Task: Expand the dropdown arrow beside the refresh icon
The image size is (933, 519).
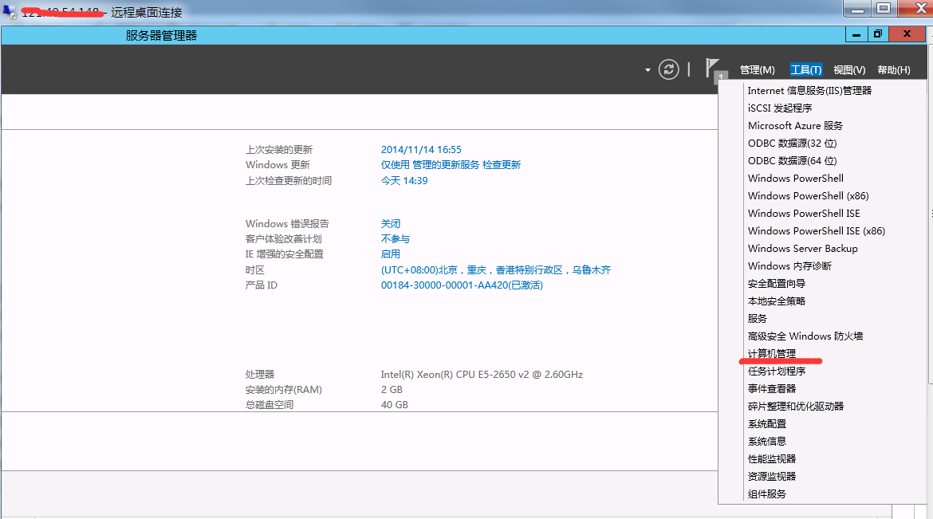Action: click(x=648, y=70)
